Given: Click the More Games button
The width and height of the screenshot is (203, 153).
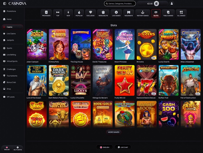Looking at the screenshot, I should coord(113,132).
